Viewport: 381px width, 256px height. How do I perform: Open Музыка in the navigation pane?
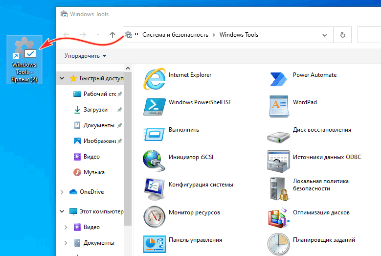click(89, 172)
